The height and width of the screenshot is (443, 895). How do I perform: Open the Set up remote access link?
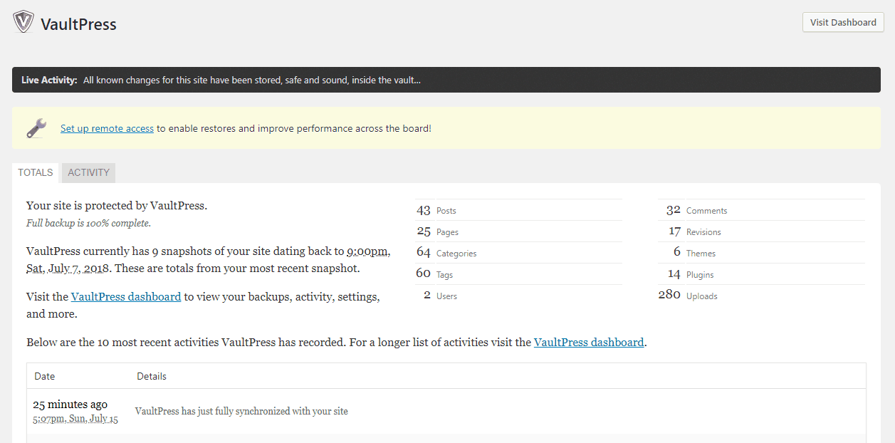tap(107, 127)
